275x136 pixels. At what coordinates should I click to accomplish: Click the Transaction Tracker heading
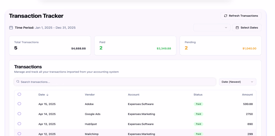[x=36, y=16]
